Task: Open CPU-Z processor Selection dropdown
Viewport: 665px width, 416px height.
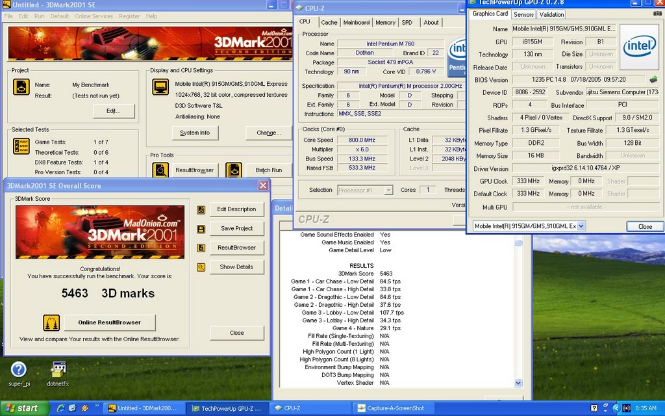Action: [388, 190]
